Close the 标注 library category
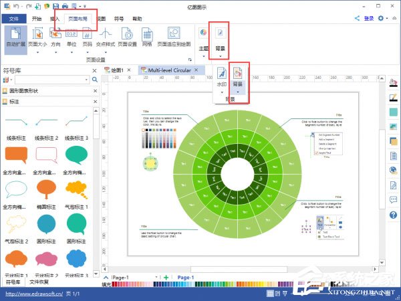Viewport: 401px width, 301px height. coord(95,102)
